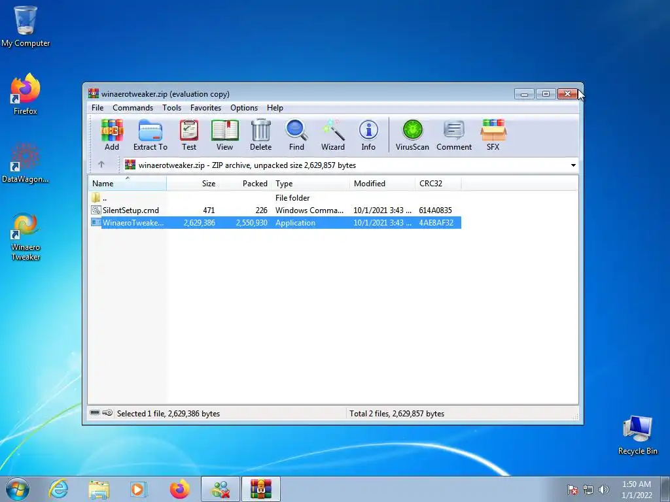Screen dimensions: 670x502
Task: Sort by Modified column header
Action: coord(382,184)
